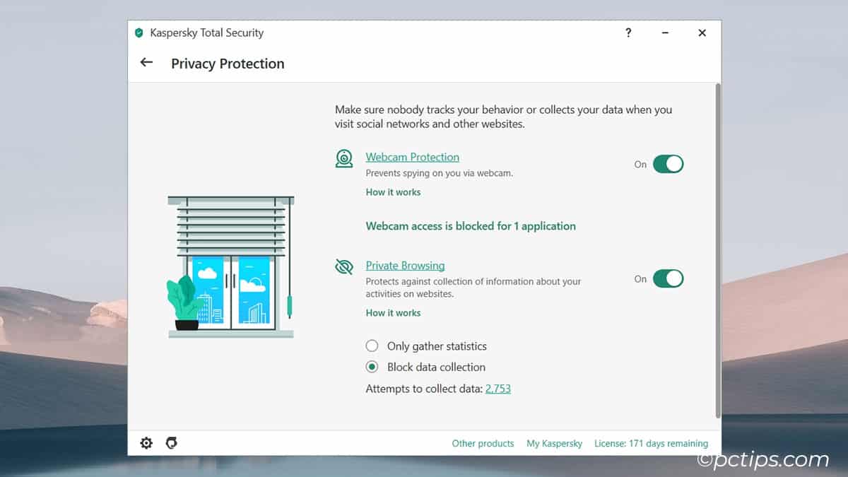The width and height of the screenshot is (848, 477).
Task: Disable the Private Browsing toggle
Action: pos(669,278)
